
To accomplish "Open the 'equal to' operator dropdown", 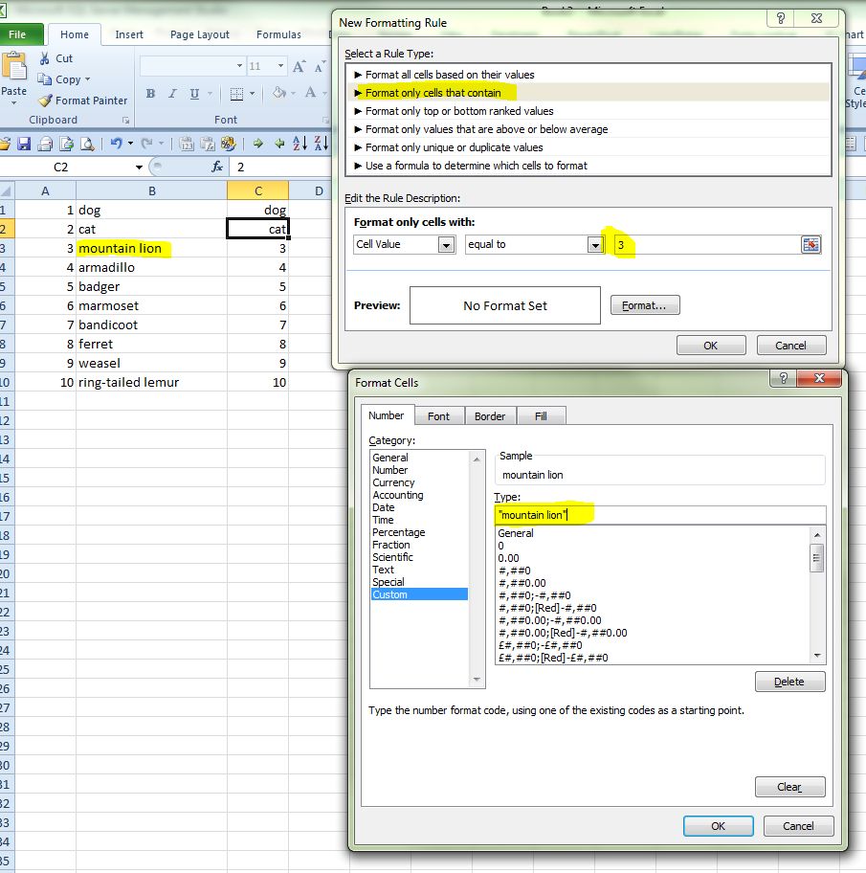I will click(595, 245).
